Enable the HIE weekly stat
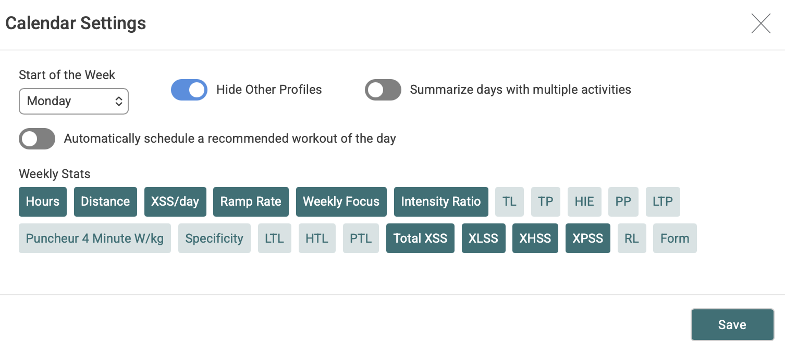Viewport: 785px width, 351px height. pos(584,202)
